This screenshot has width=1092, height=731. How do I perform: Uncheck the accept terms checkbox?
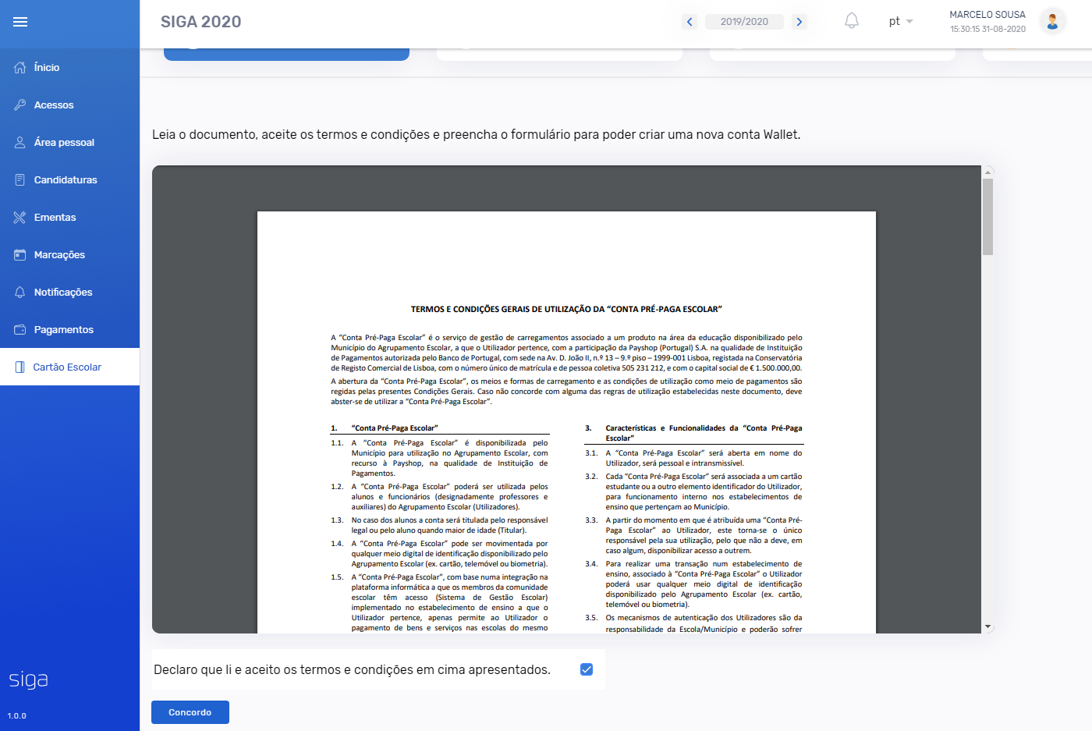point(587,669)
